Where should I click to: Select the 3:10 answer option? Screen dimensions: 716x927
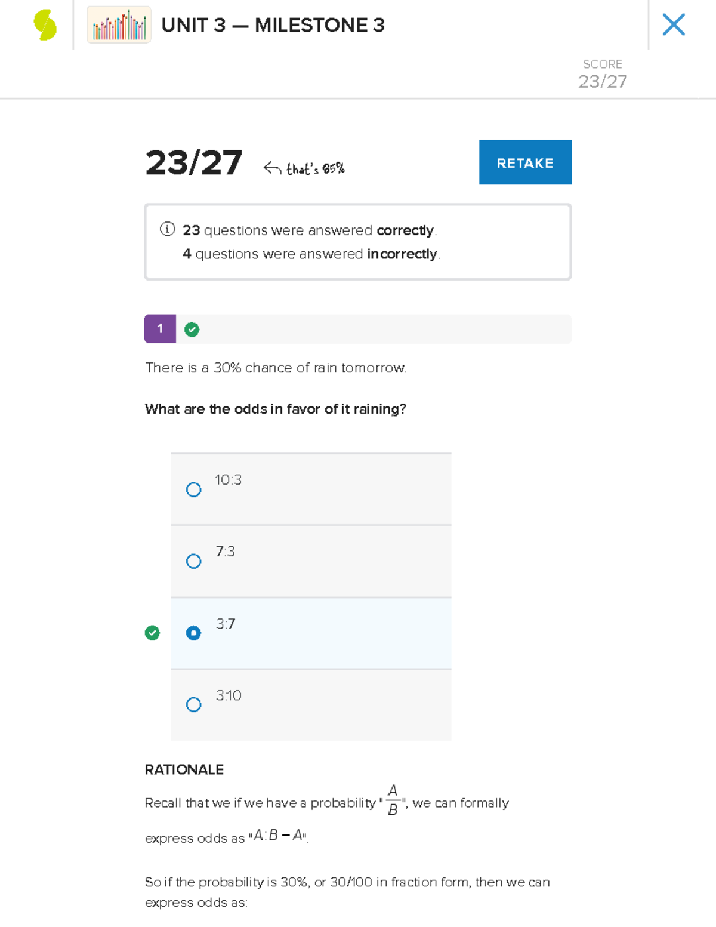193,704
